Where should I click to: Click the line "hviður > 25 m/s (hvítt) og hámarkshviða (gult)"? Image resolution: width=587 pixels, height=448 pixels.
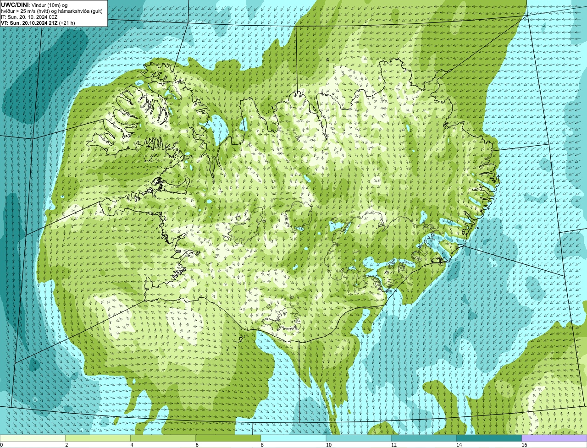52,11
